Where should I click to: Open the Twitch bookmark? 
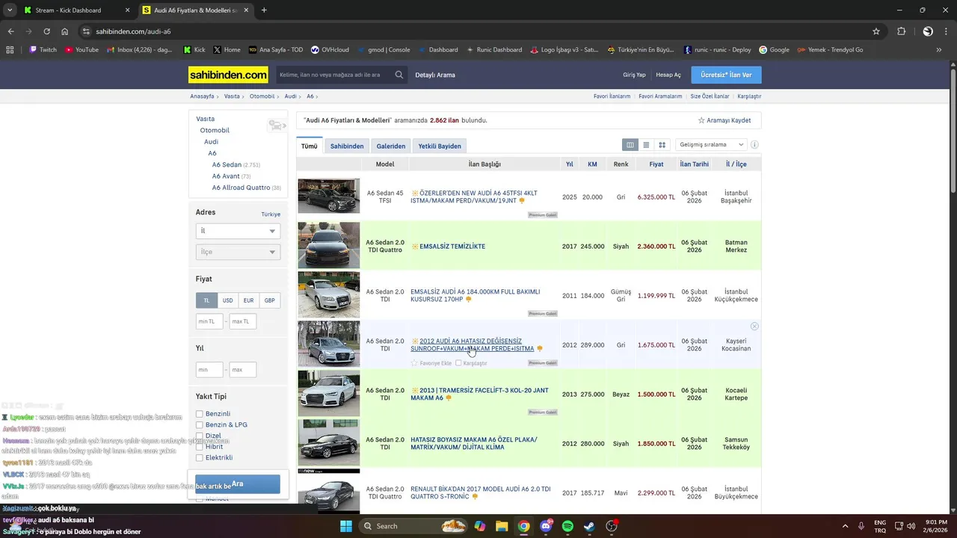pos(43,50)
